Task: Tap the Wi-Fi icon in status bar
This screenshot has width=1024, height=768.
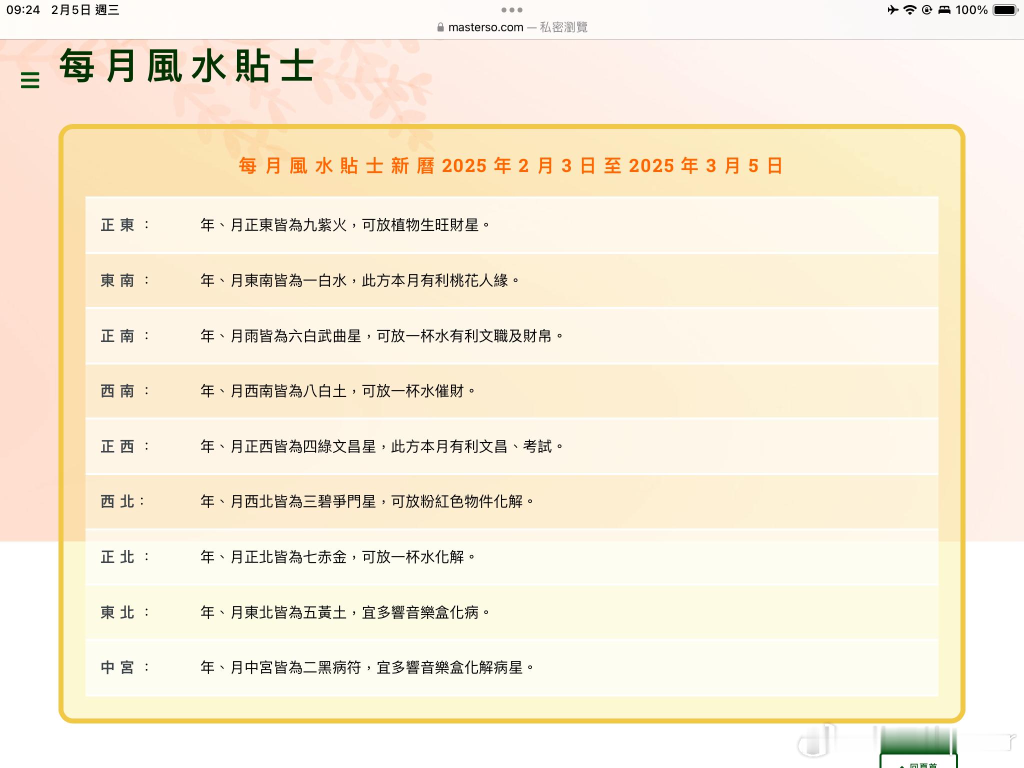Action: 910,10
